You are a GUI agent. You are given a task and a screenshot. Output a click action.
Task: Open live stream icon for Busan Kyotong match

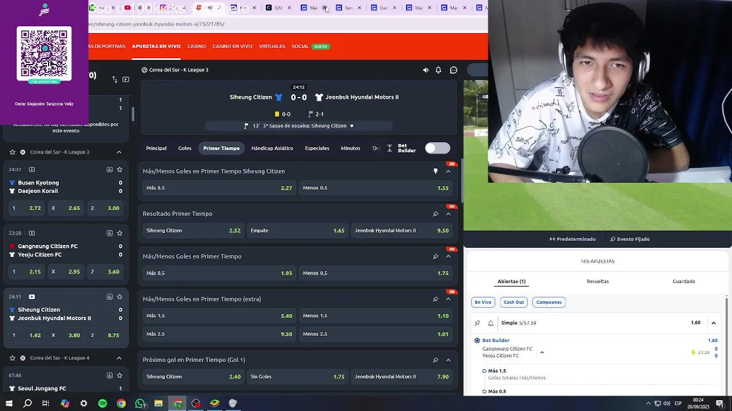tap(32, 170)
